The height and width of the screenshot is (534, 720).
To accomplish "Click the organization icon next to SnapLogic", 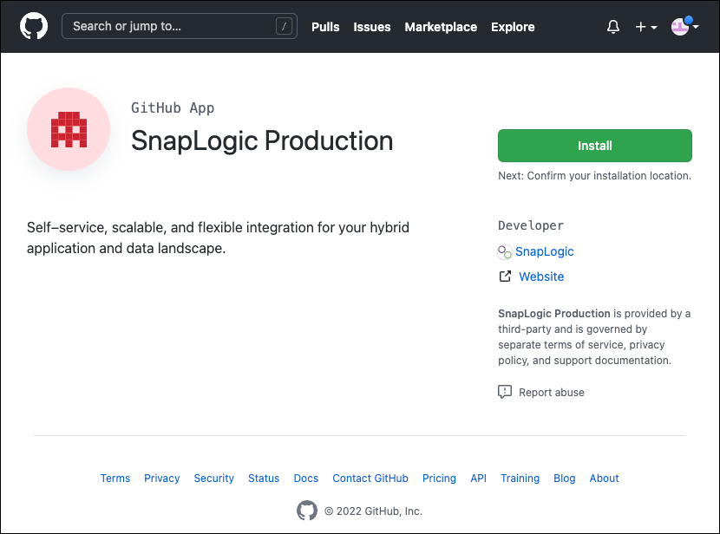I will (x=504, y=251).
